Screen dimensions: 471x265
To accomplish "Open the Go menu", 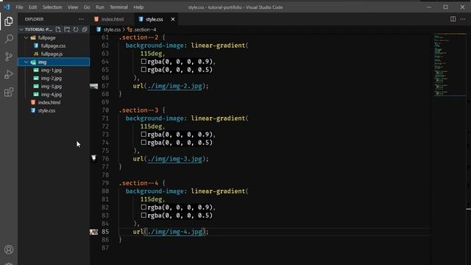I will click(x=87, y=7).
